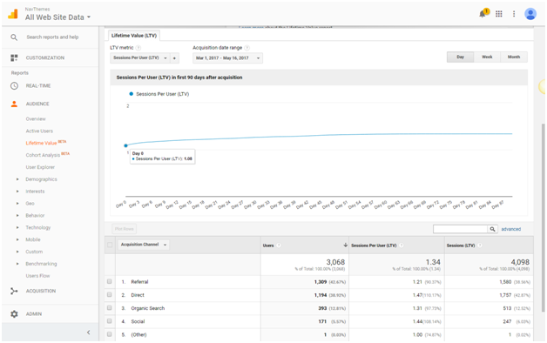Click the Google Analytics logo

coord(13,14)
